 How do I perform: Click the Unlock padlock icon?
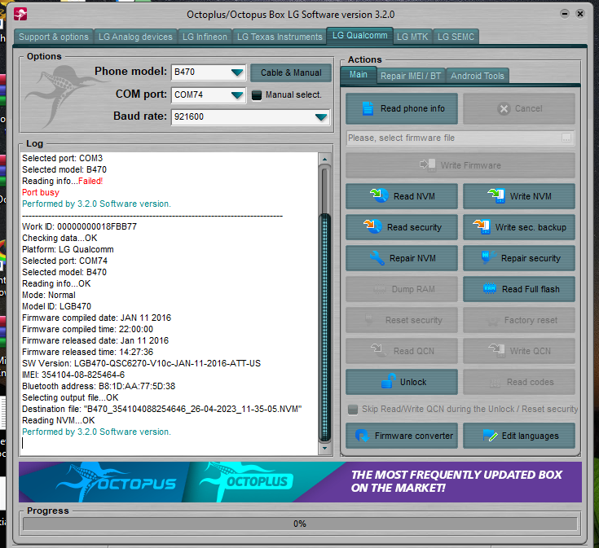[x=386, y=382]
